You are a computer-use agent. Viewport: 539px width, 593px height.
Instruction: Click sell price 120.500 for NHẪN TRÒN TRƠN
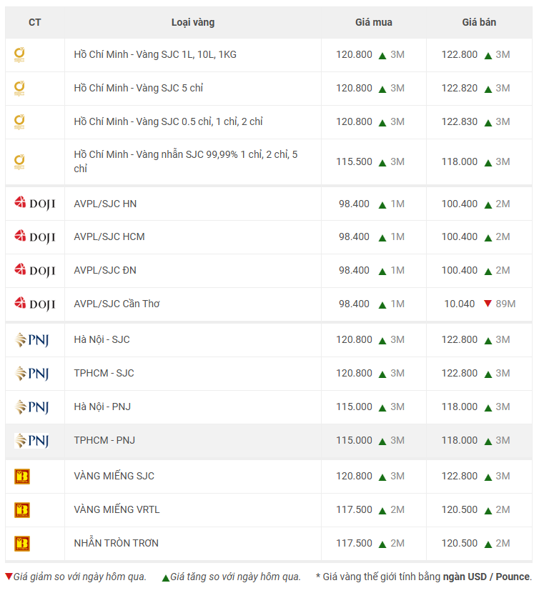pos(460,543)
